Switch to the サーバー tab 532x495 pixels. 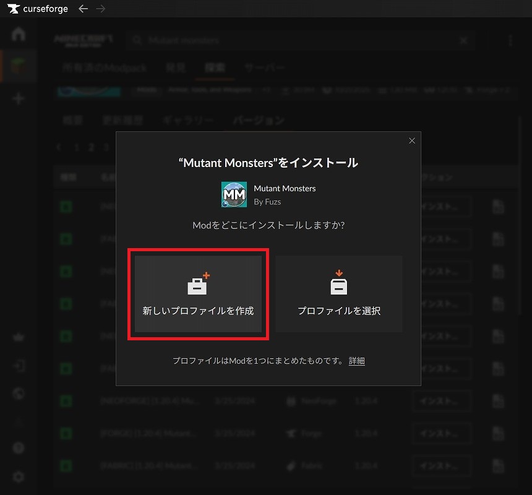point(264,68)
